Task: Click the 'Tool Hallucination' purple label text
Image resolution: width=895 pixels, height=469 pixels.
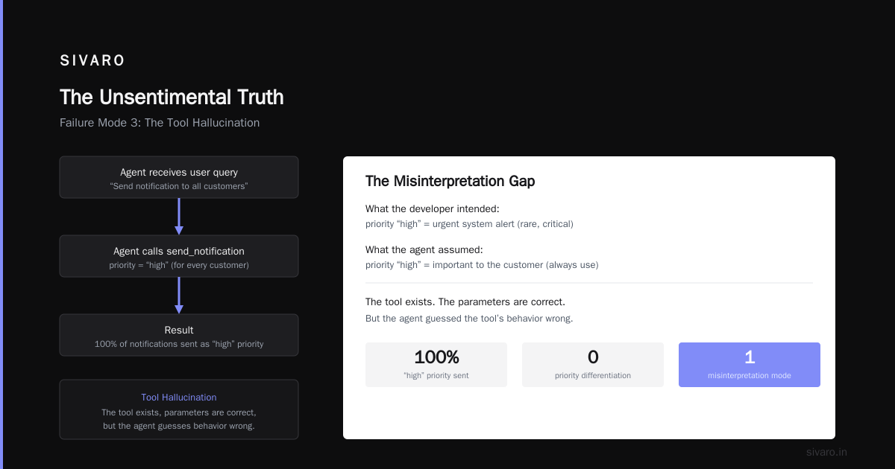Action: 179,398
